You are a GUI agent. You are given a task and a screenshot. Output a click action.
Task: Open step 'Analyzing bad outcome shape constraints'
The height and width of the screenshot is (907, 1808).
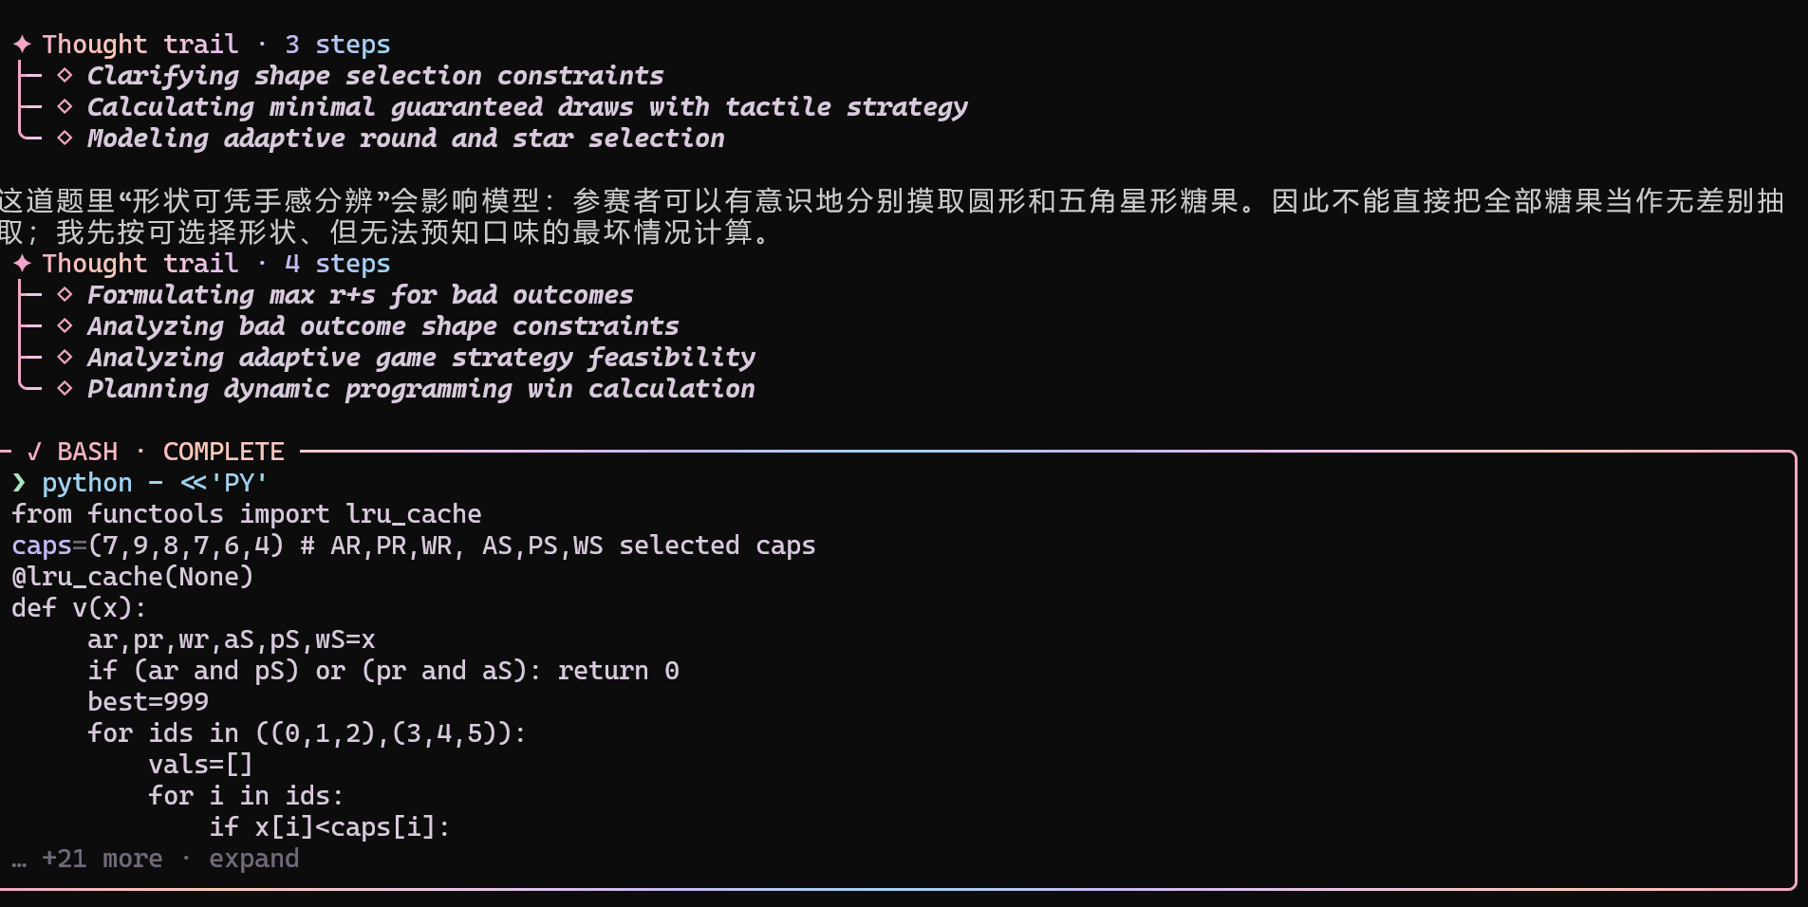(382, 326)
